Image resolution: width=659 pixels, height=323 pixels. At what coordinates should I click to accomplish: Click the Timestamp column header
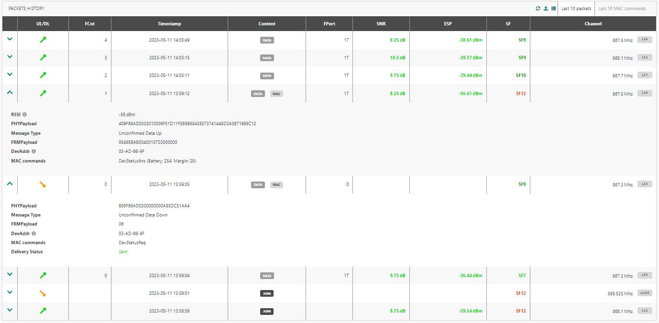tap(169, 24)
